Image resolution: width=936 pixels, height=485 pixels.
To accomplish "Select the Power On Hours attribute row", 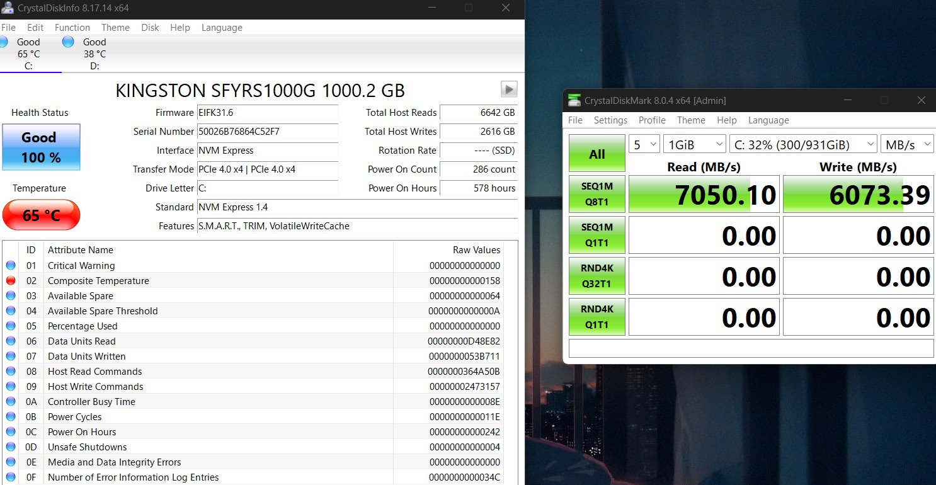I will point(253,431).
